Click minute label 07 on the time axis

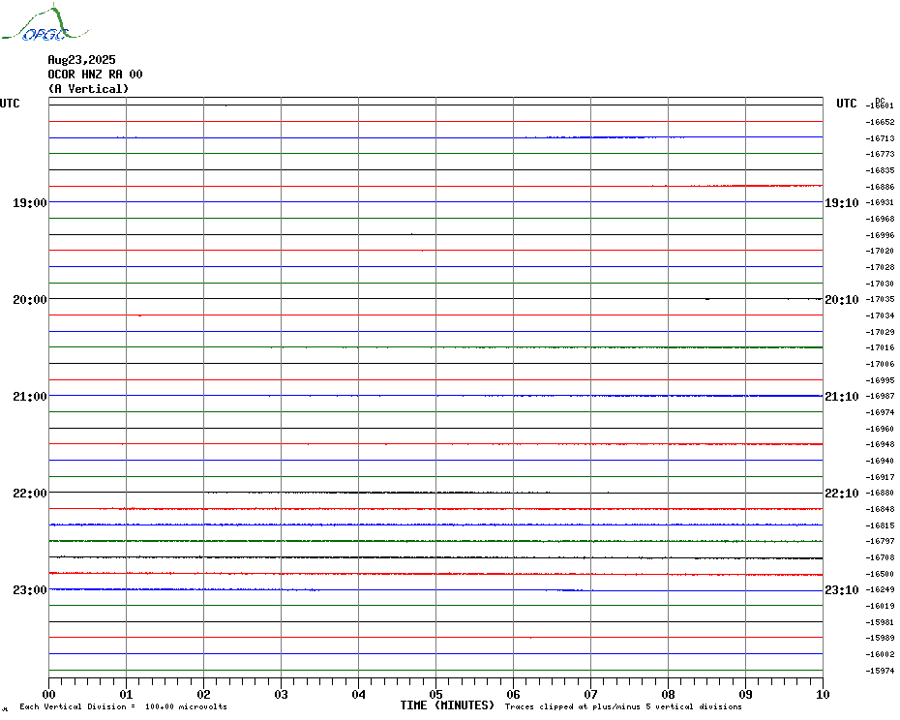590,694
